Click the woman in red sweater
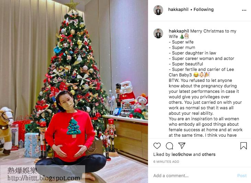The width and height of the screenshot is (251, 183). pos(70,136)
